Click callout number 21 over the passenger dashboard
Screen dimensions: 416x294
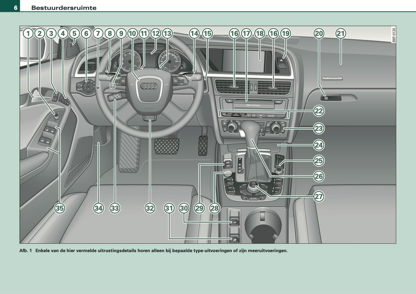click(341, 34)
